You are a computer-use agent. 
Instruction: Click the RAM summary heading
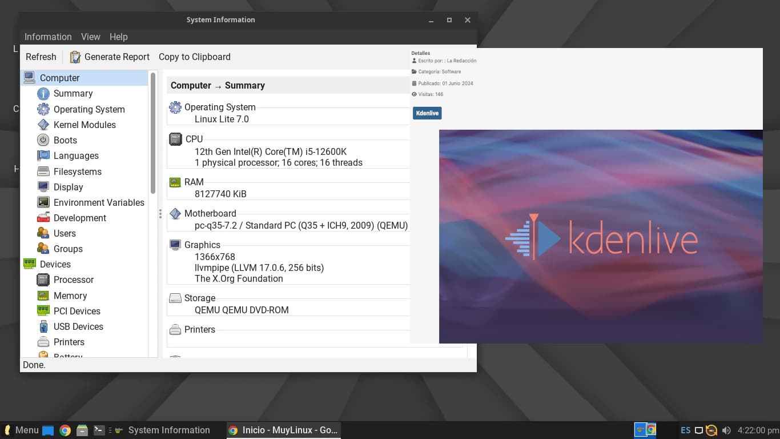coord(194,182)
